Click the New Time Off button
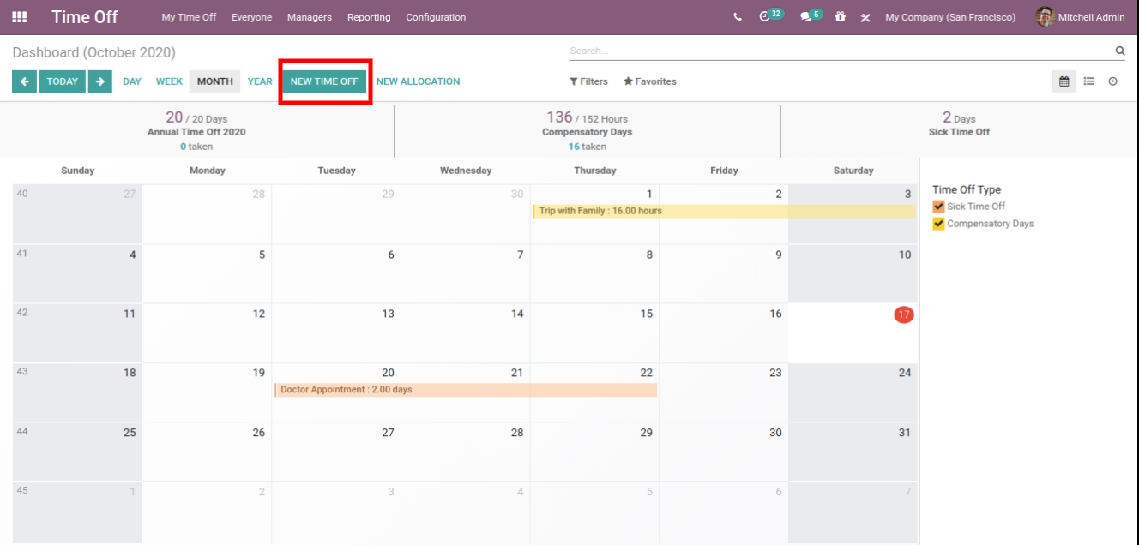 (324, 81)
